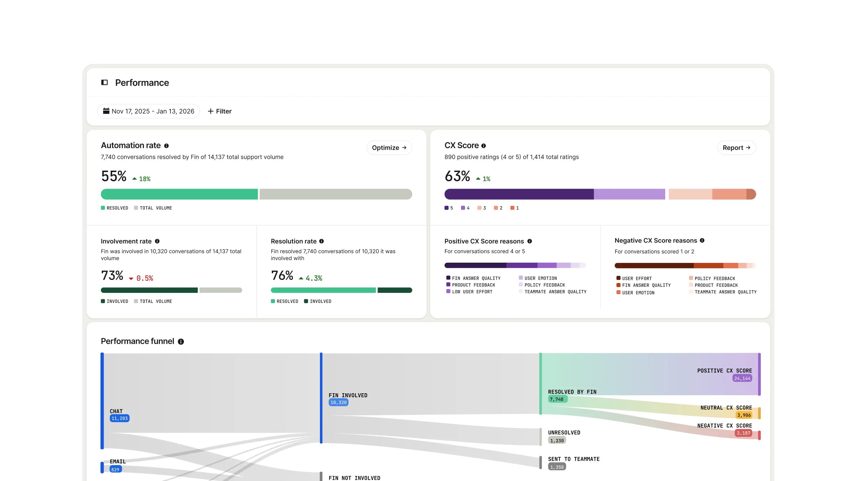The width and height of the screenshot is (857, 481).
Task: Click the Optimize button
Action: click(389, 148)
